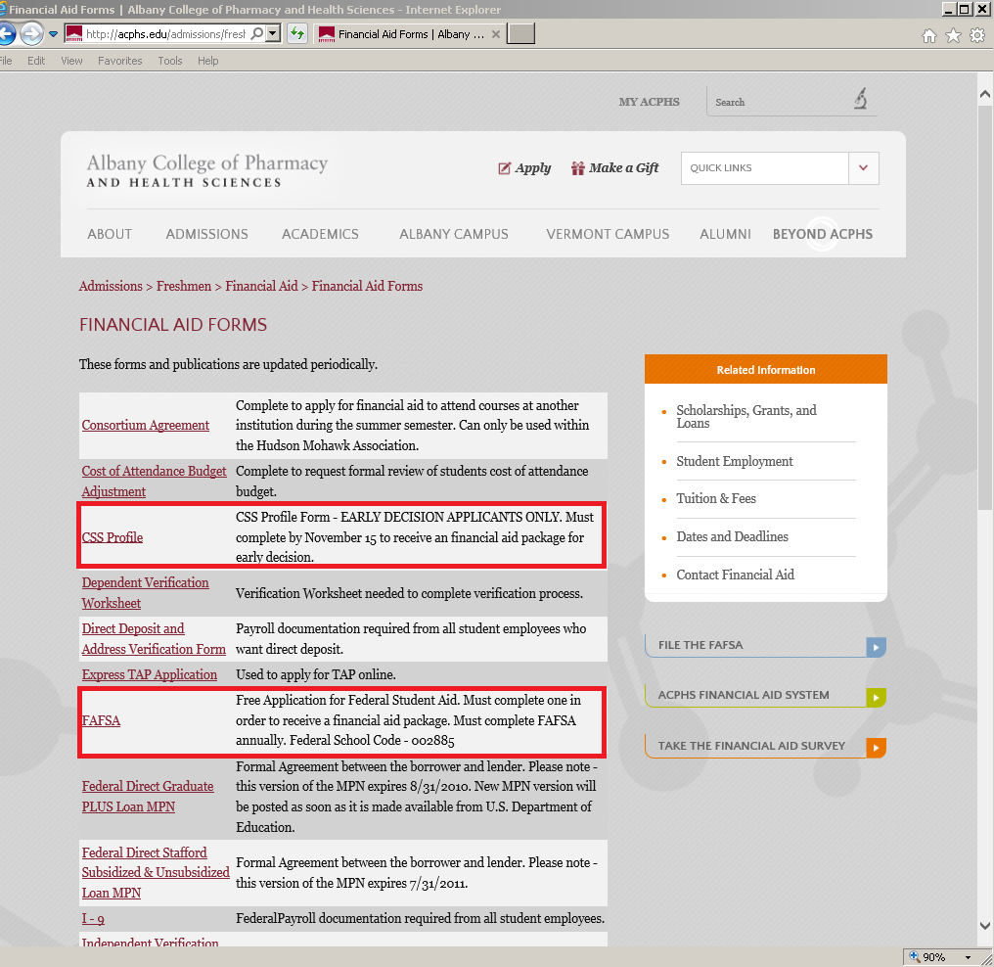Close the Financial Aid Forms tab
This screenshot has height=967, width=994.
(x=496, y=34)
